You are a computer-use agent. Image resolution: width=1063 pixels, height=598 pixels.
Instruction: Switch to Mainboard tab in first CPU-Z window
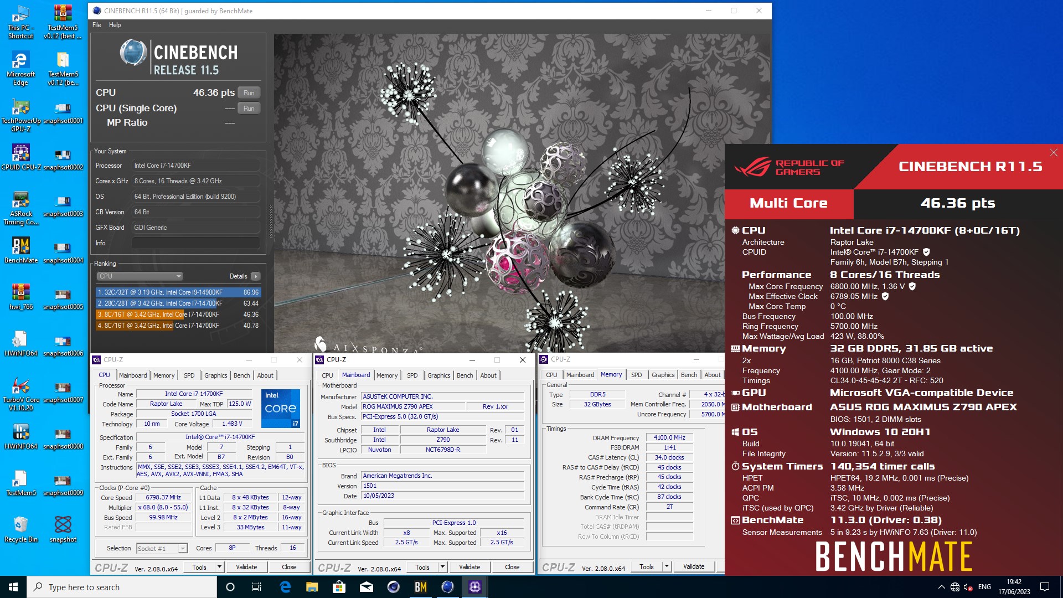pos(133,375)
